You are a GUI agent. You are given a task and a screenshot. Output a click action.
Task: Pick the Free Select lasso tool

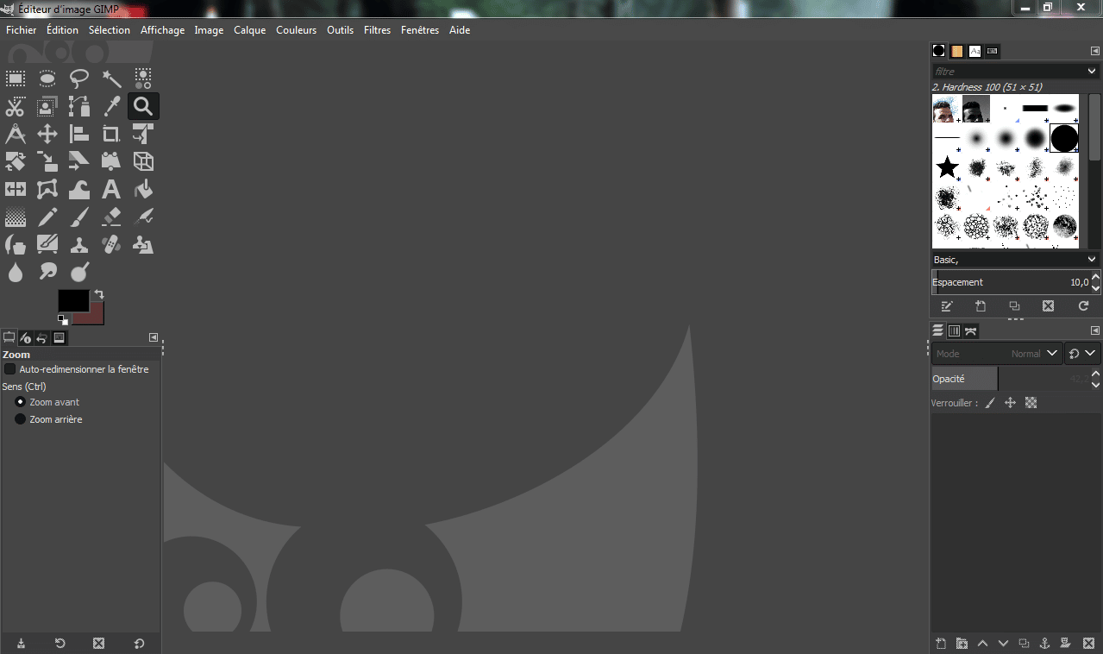[x=79, y=79]
